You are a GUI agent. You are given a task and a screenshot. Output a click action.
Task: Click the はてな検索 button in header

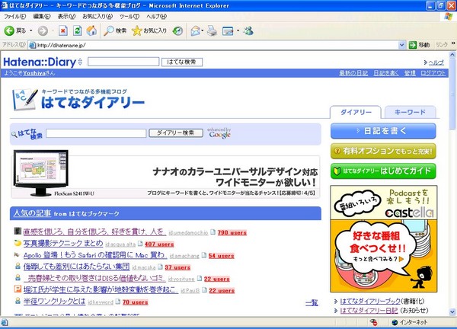[x=182, y=62]
